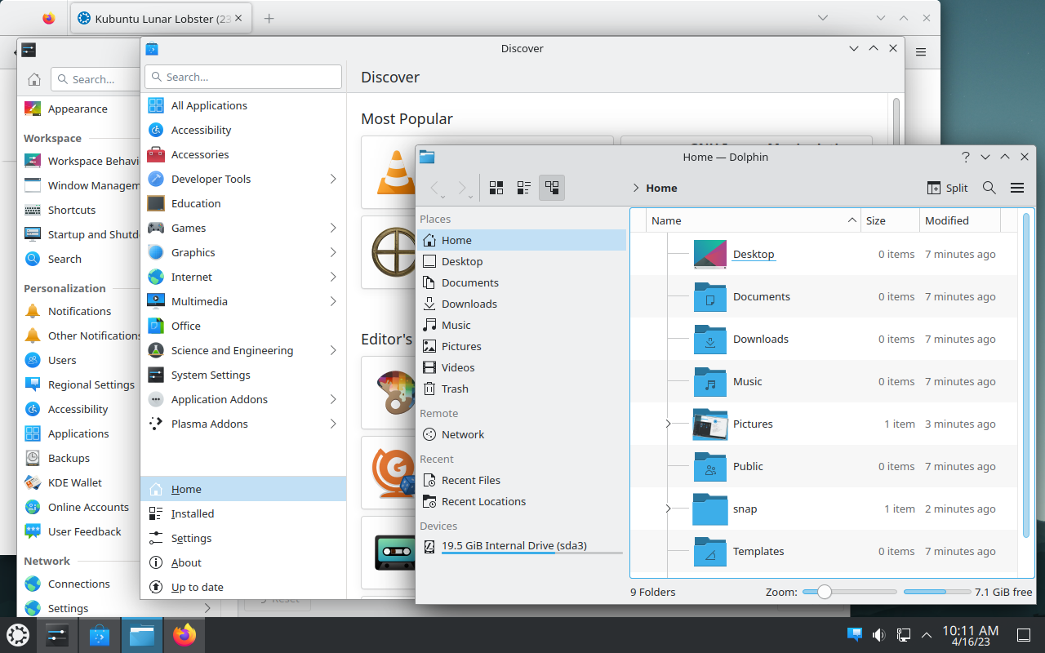The height and width of the screenshot is (653, 1045).
Task: Click Firefox icon in the taskbar
Action: (185, 635)
